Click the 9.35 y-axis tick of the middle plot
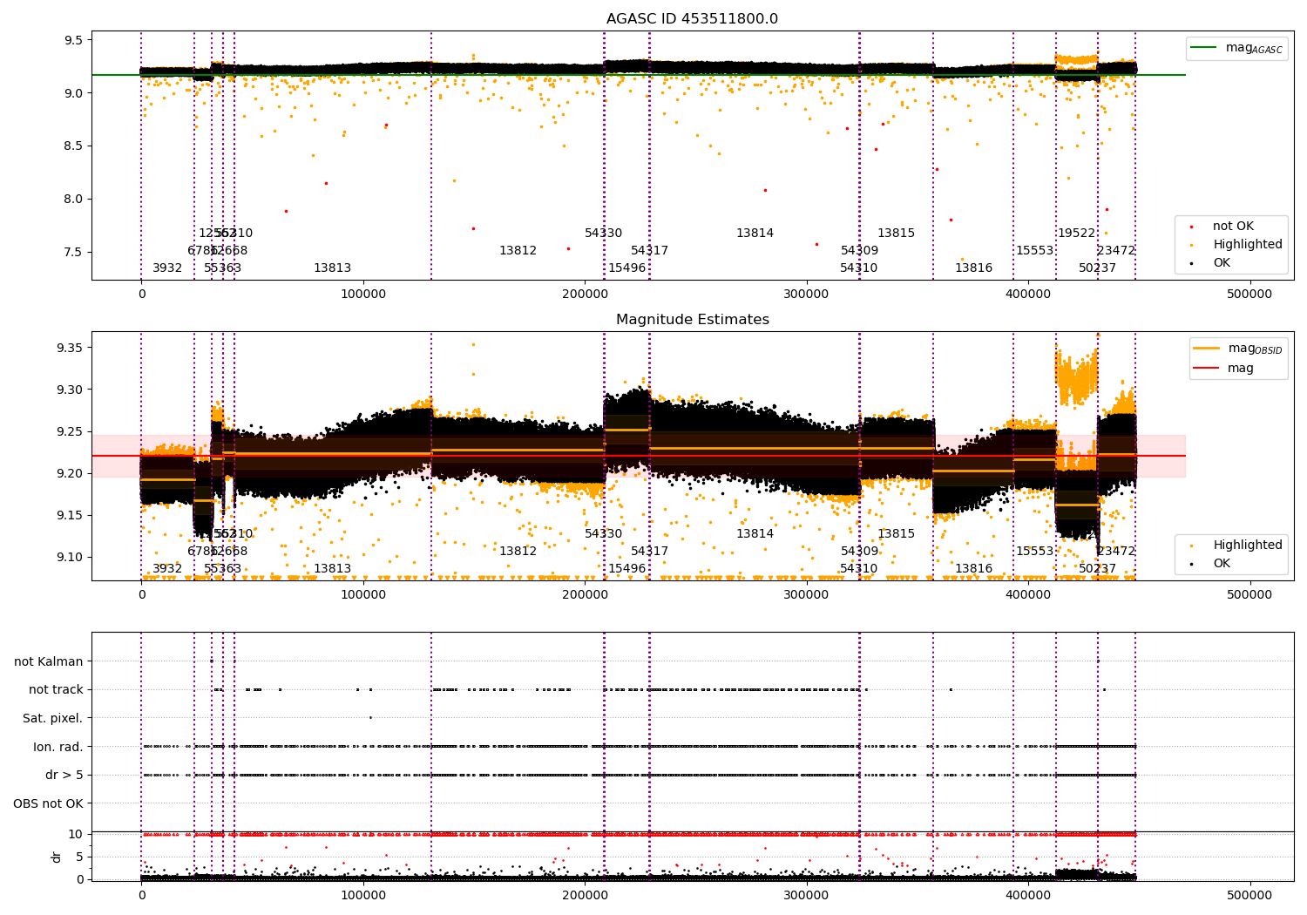 pyautogui.click(x=70, y=349)
